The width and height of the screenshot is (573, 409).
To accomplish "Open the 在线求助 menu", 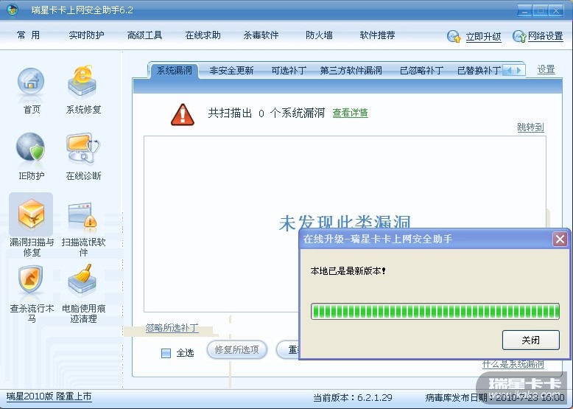I will coord(203,35).
